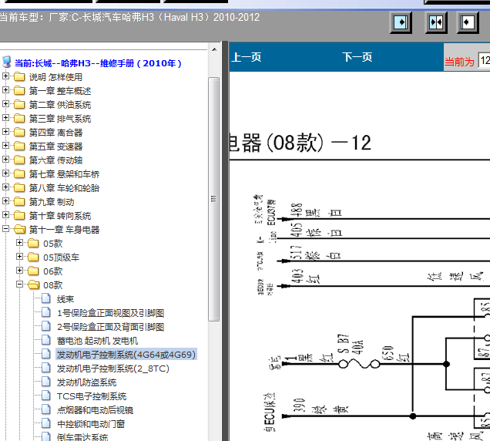Open 发动机防盗系统 page

point(86,382)
